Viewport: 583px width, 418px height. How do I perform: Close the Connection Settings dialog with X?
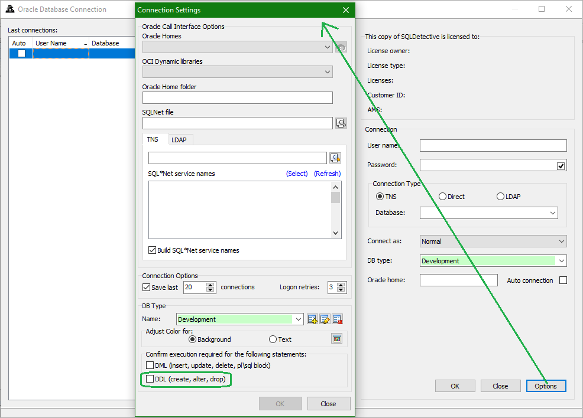[x=346, y=10]
